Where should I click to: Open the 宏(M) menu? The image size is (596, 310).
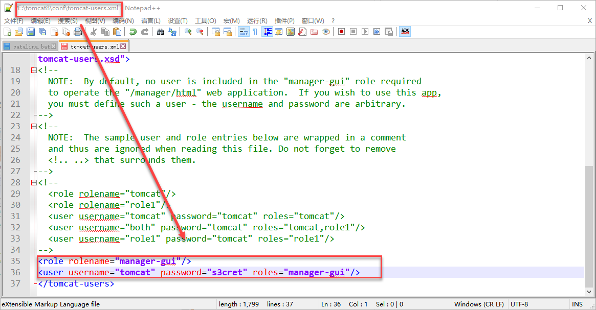(231, 21)
